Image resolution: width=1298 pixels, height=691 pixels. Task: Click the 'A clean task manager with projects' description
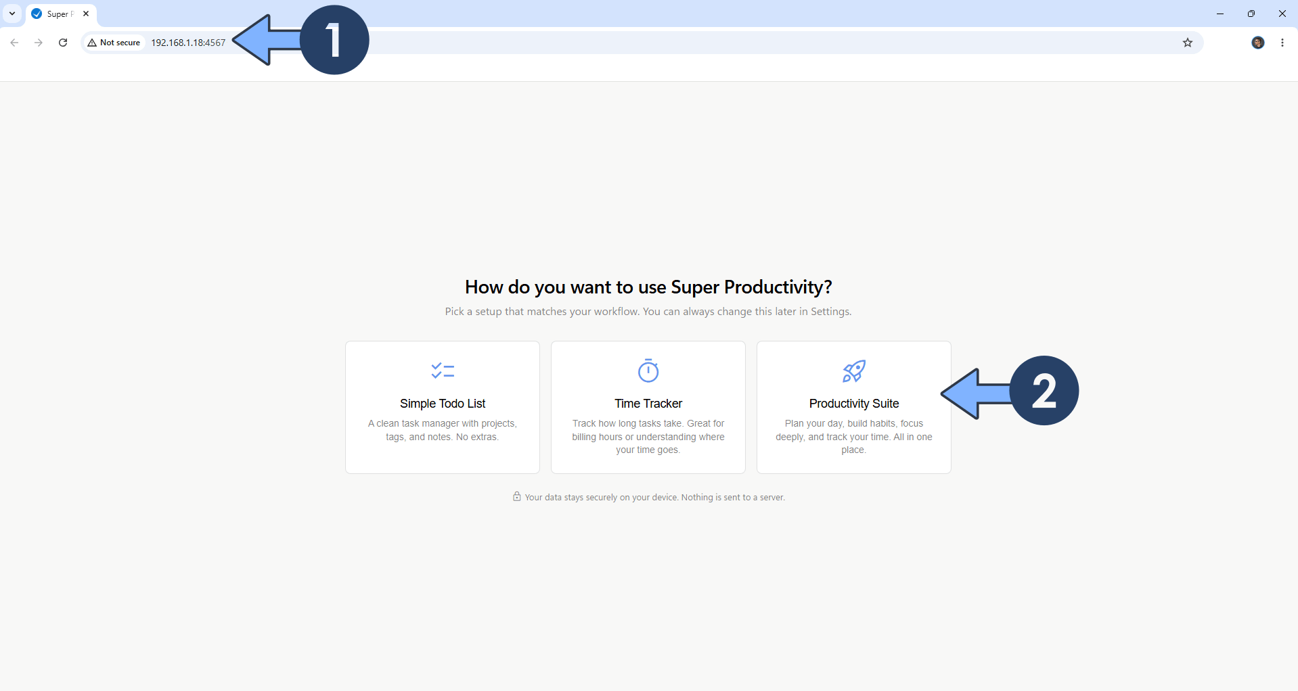point(443,430)
